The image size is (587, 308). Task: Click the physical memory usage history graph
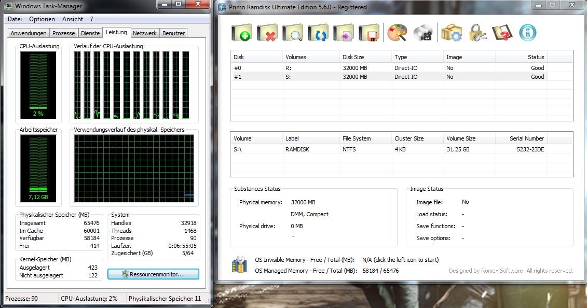tap(134, 169)
